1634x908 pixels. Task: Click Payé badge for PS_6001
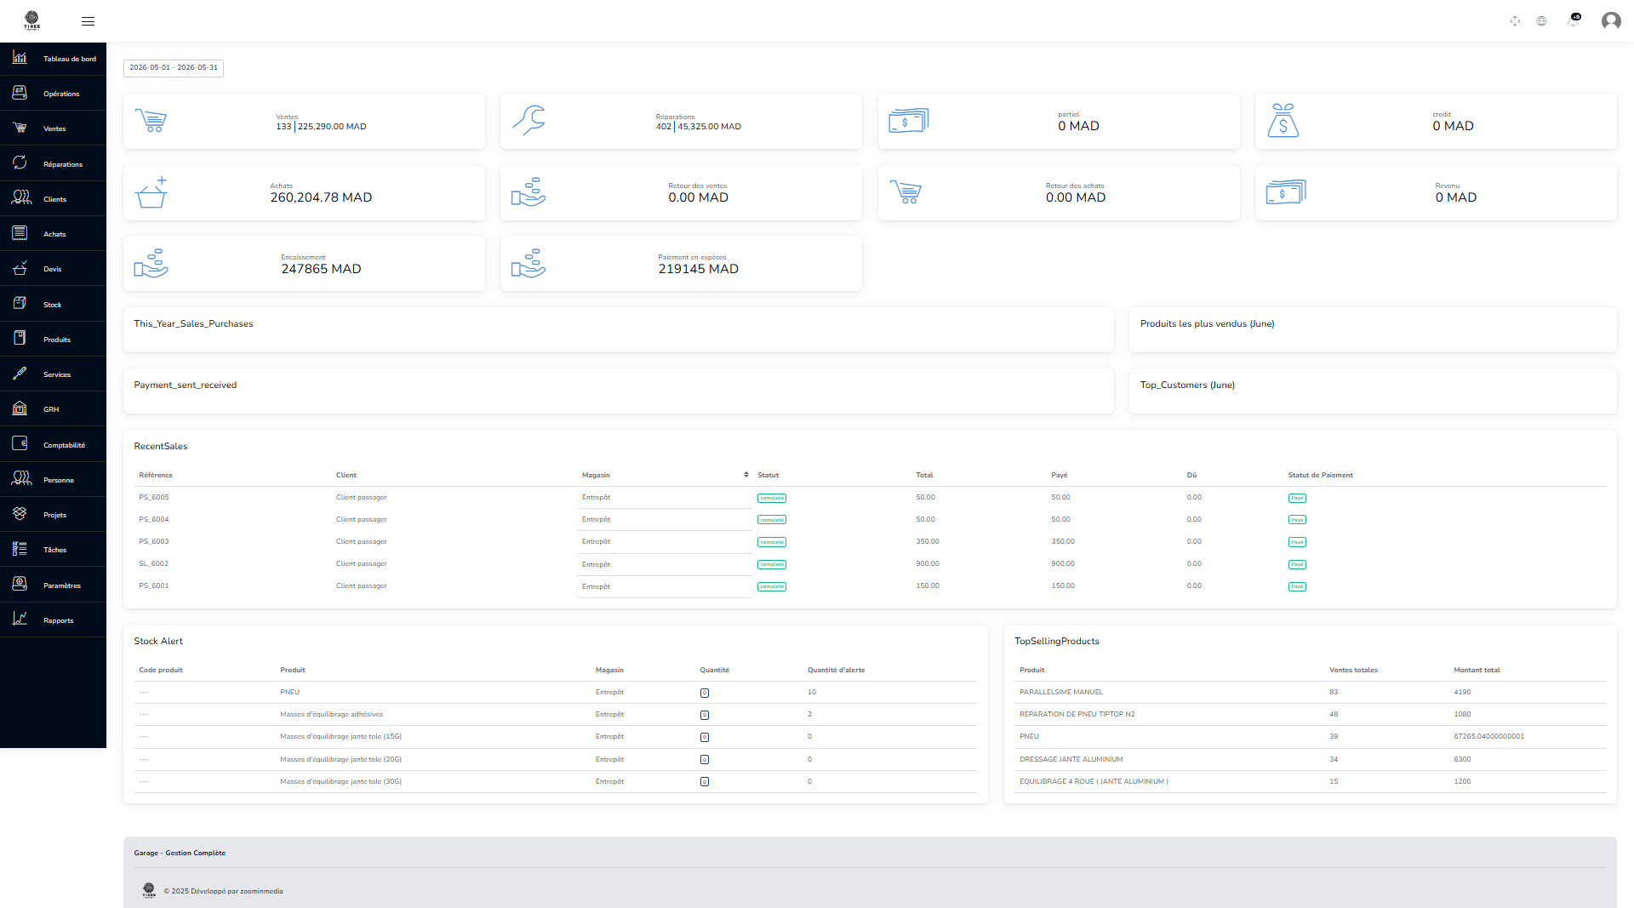click(x=1297, y=586)
